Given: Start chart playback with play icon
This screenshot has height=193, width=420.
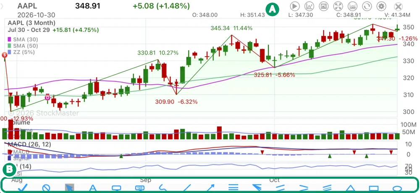Looking at the screenshot, I should [x=295, y=6].
